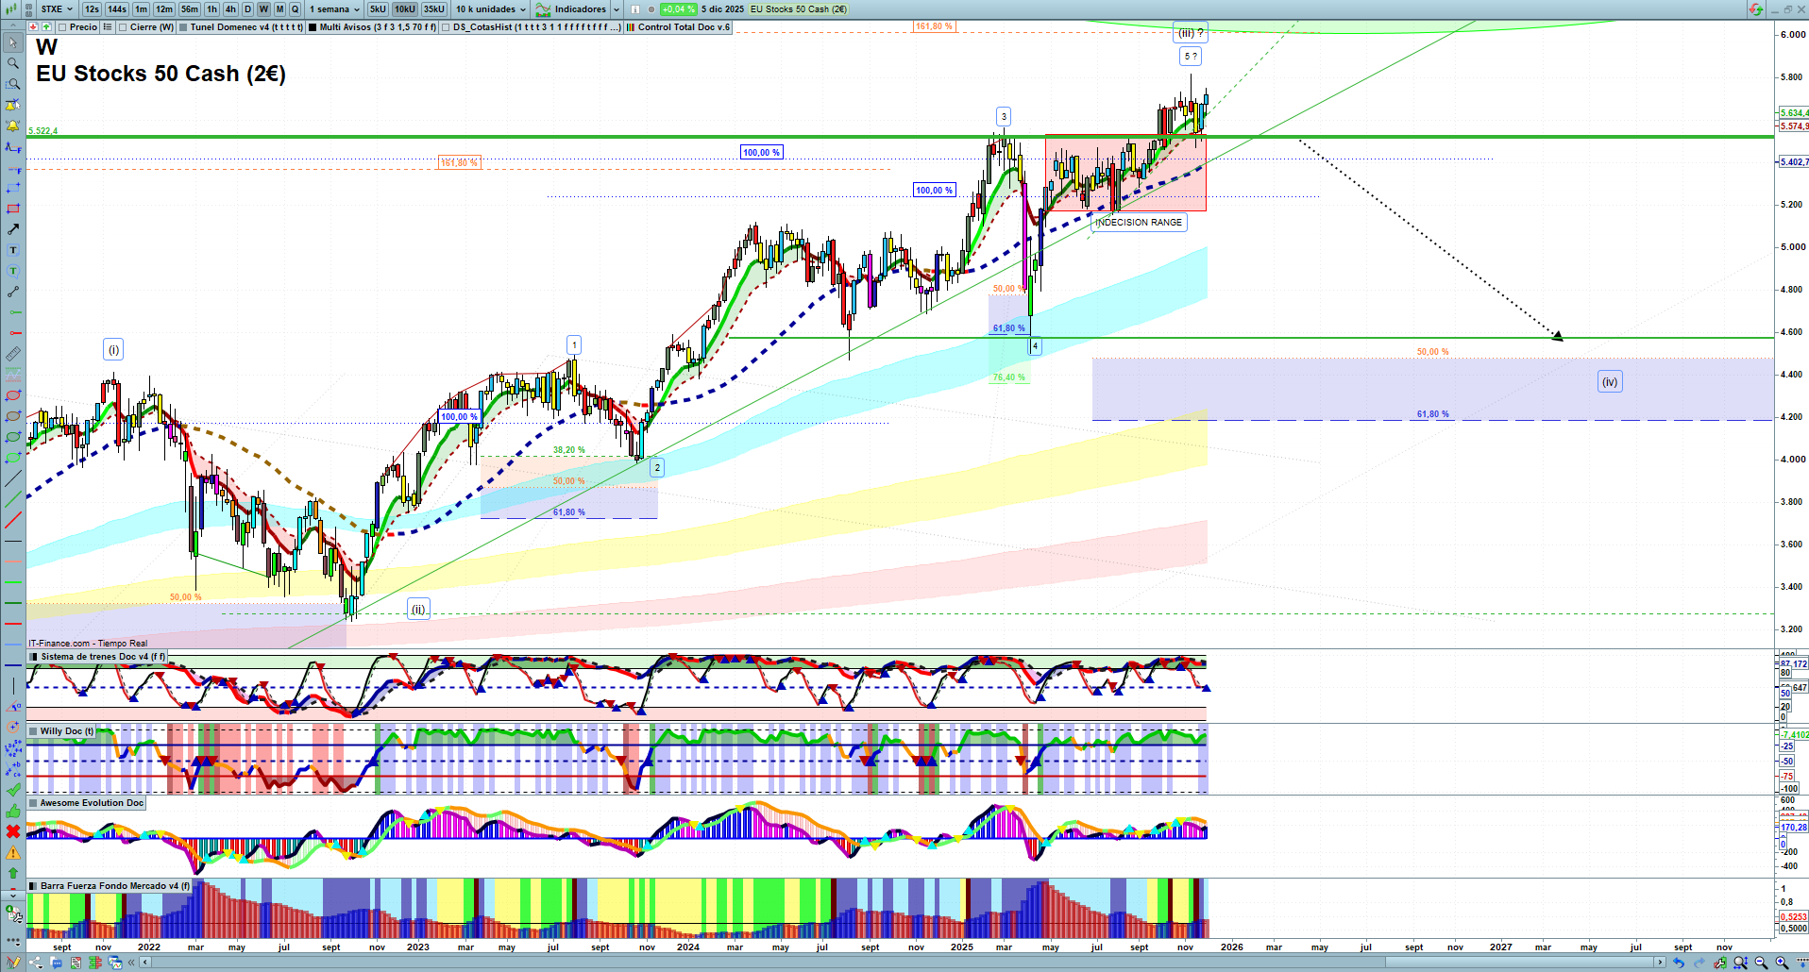Image resolution: width=1809 pixels, height=972 pixels.
Task: Select the thumbs-up marker tool
Action: 13,811
